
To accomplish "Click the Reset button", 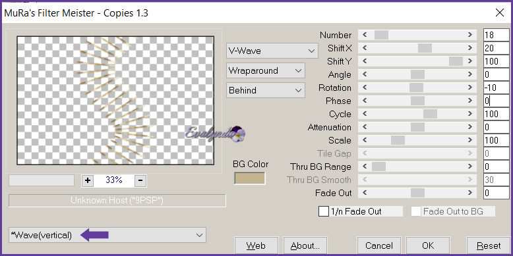I will (489, 245).
